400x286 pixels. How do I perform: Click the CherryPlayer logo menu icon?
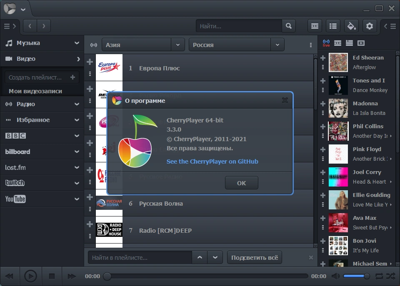click(10, 8)
